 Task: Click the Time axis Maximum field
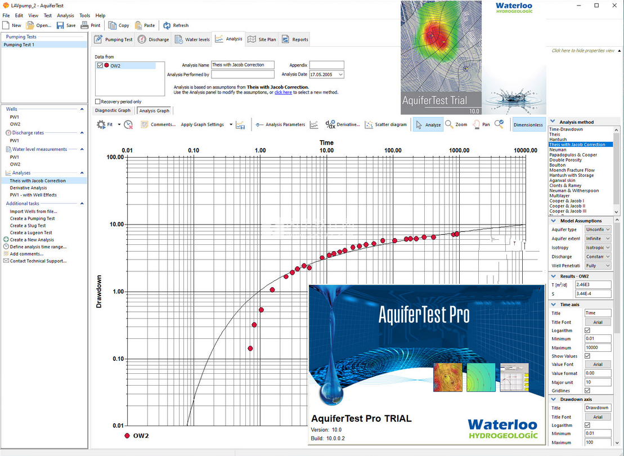[598, 348]
